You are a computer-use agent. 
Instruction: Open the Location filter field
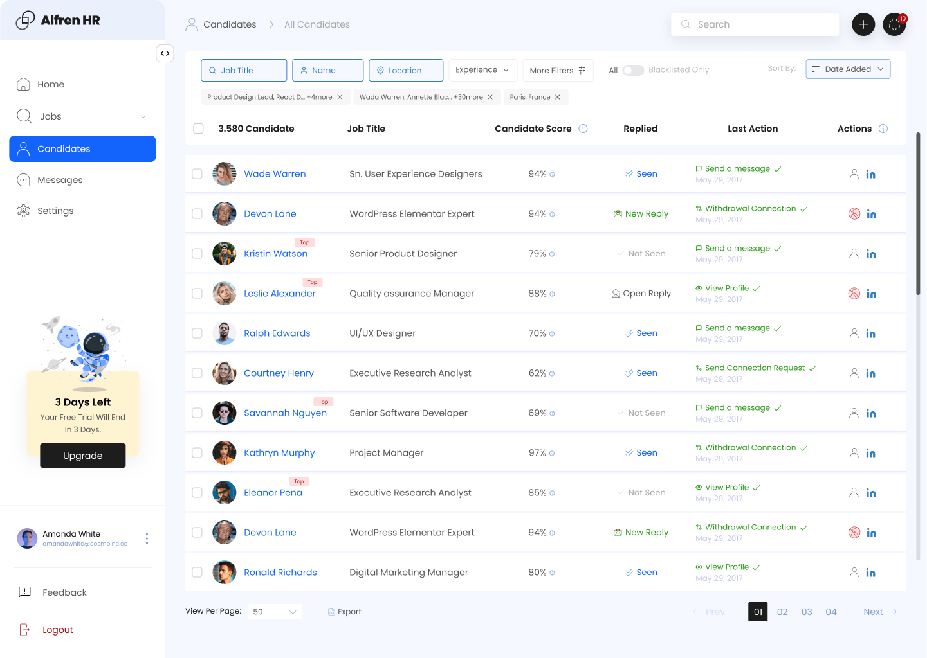coord(406,71)
